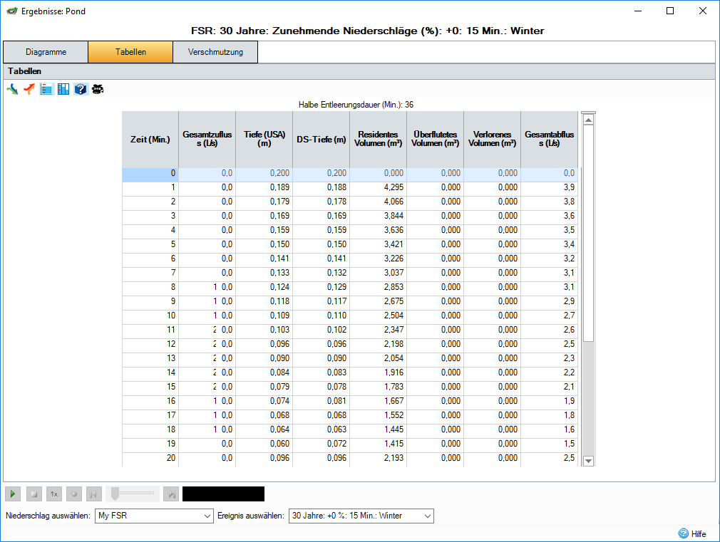This screenshot has width=720, height=542.
Task: Open the Ereignis auswählen dropdown
Action: 361,516
